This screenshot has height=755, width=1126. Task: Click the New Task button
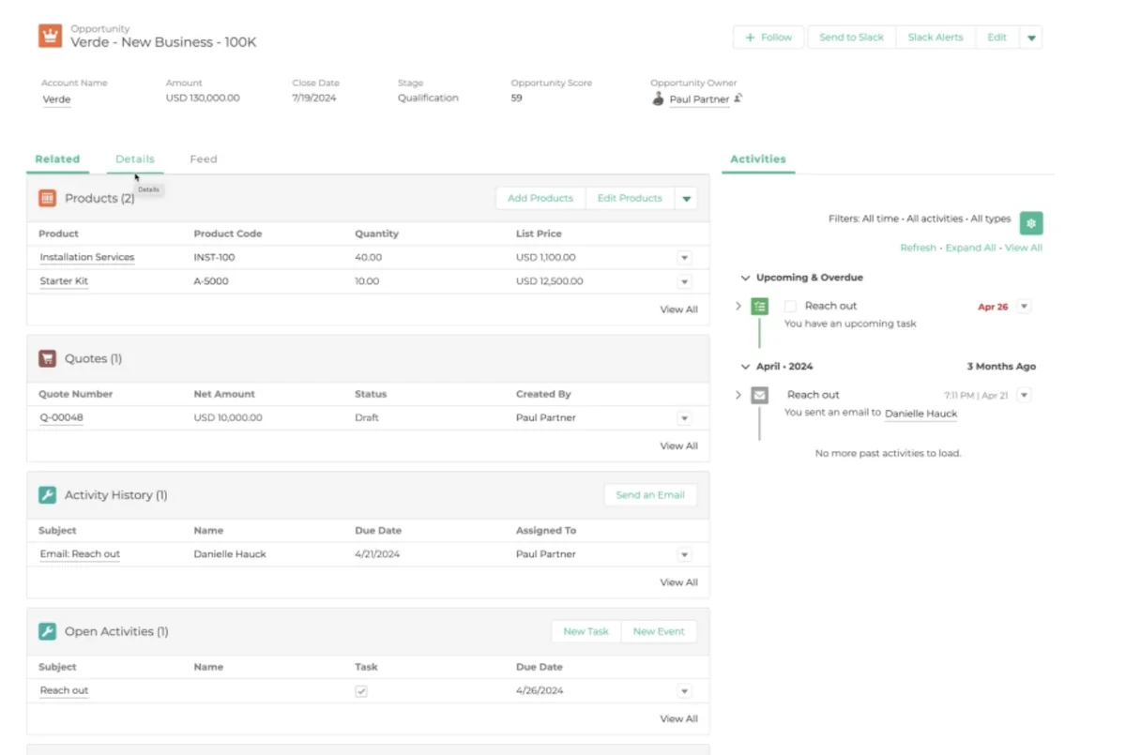click(x=586, y=631)
